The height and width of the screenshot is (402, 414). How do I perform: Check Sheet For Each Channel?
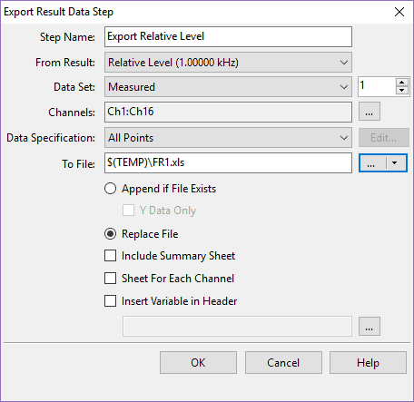110,278
